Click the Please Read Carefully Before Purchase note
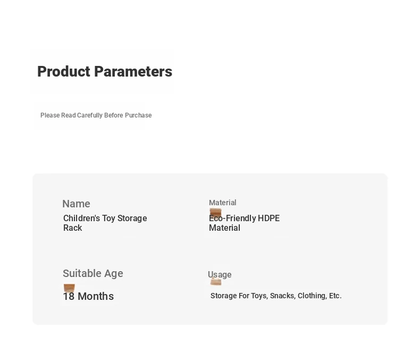This screenshot has width=420, height=344. pyautogui.click(x=96, y=115)
